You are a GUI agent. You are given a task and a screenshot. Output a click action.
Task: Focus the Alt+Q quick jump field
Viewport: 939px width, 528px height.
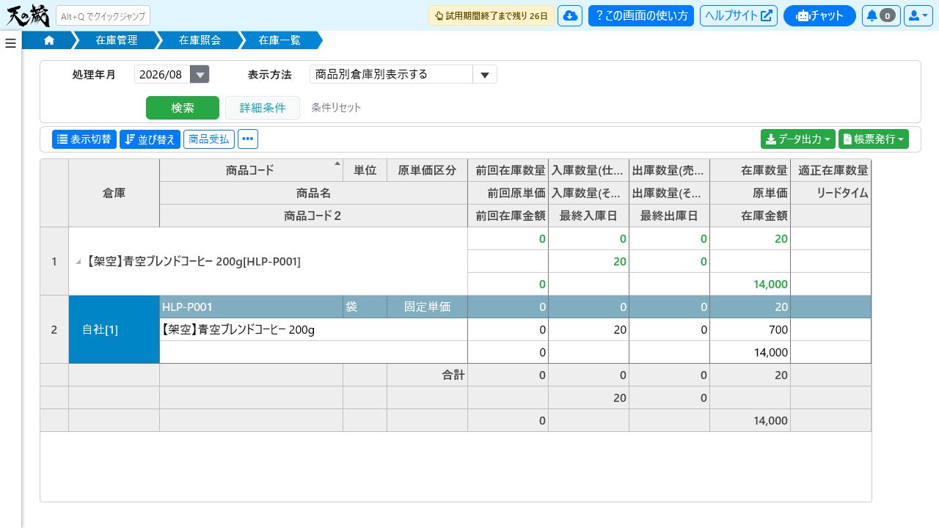(x=103, y=15)
